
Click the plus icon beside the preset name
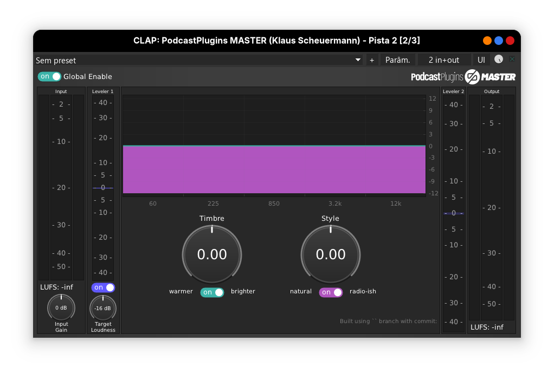[x=372, y=60]
